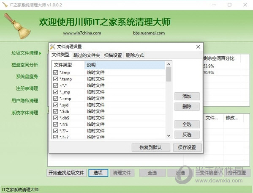Select 系统盘瘦身 in the sidebar
The image size is (253, 193).
tap(27, 77)
